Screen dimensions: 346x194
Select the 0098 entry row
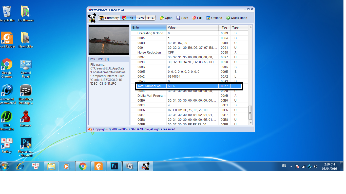click(189, 62)
